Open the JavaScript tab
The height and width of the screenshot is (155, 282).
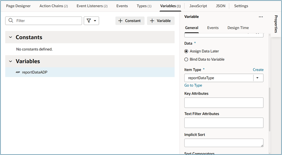point(198,6)
